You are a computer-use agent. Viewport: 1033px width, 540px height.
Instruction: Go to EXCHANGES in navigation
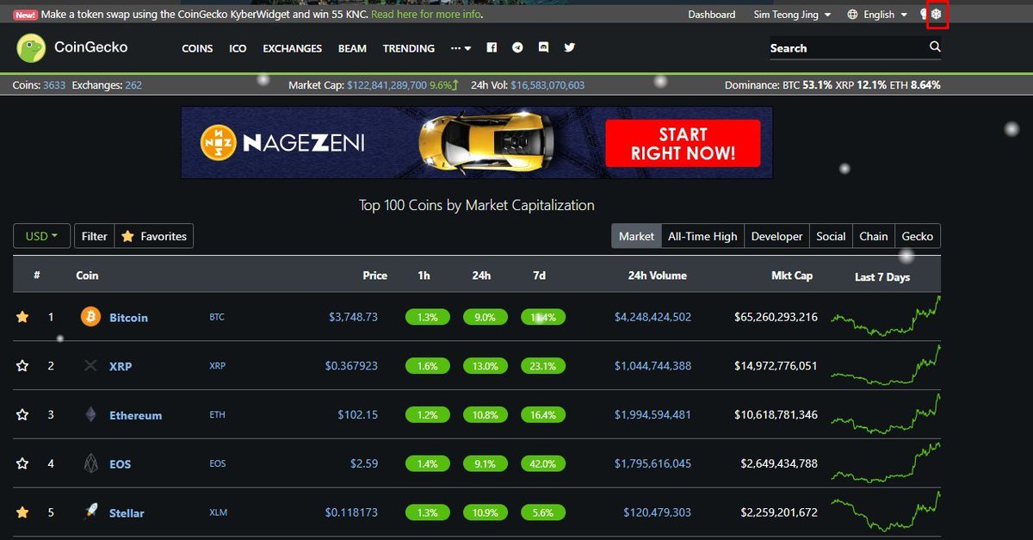pos(293,48)
